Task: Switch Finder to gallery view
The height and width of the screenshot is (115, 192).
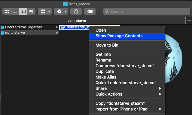Action: tap(31, 11)
